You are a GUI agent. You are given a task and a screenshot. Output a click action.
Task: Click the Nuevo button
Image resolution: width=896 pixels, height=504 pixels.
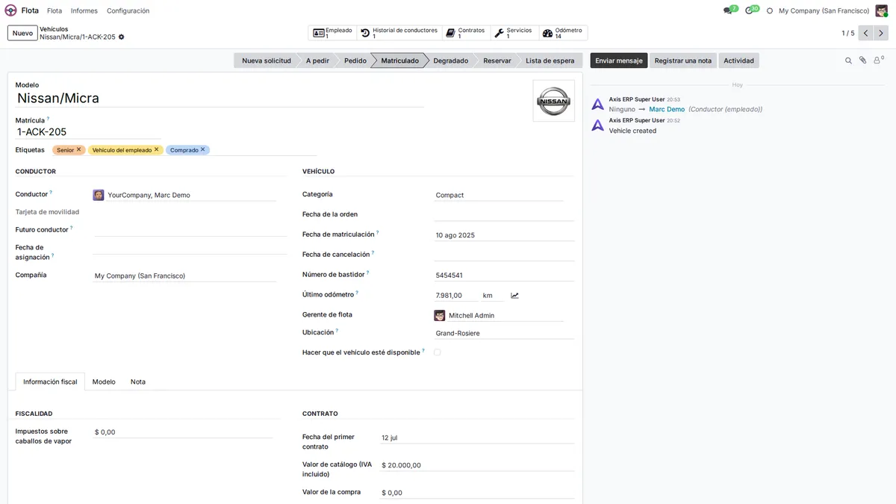(22, 33)
